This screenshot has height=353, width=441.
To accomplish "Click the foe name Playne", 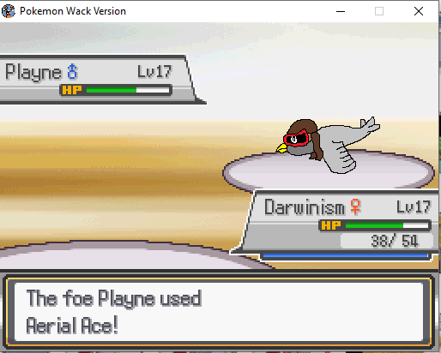I will pyautogui.click(x=33, y=73).
